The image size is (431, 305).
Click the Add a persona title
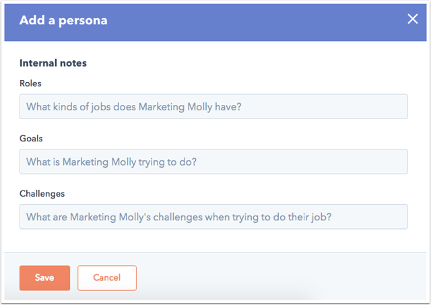(63, 20)
